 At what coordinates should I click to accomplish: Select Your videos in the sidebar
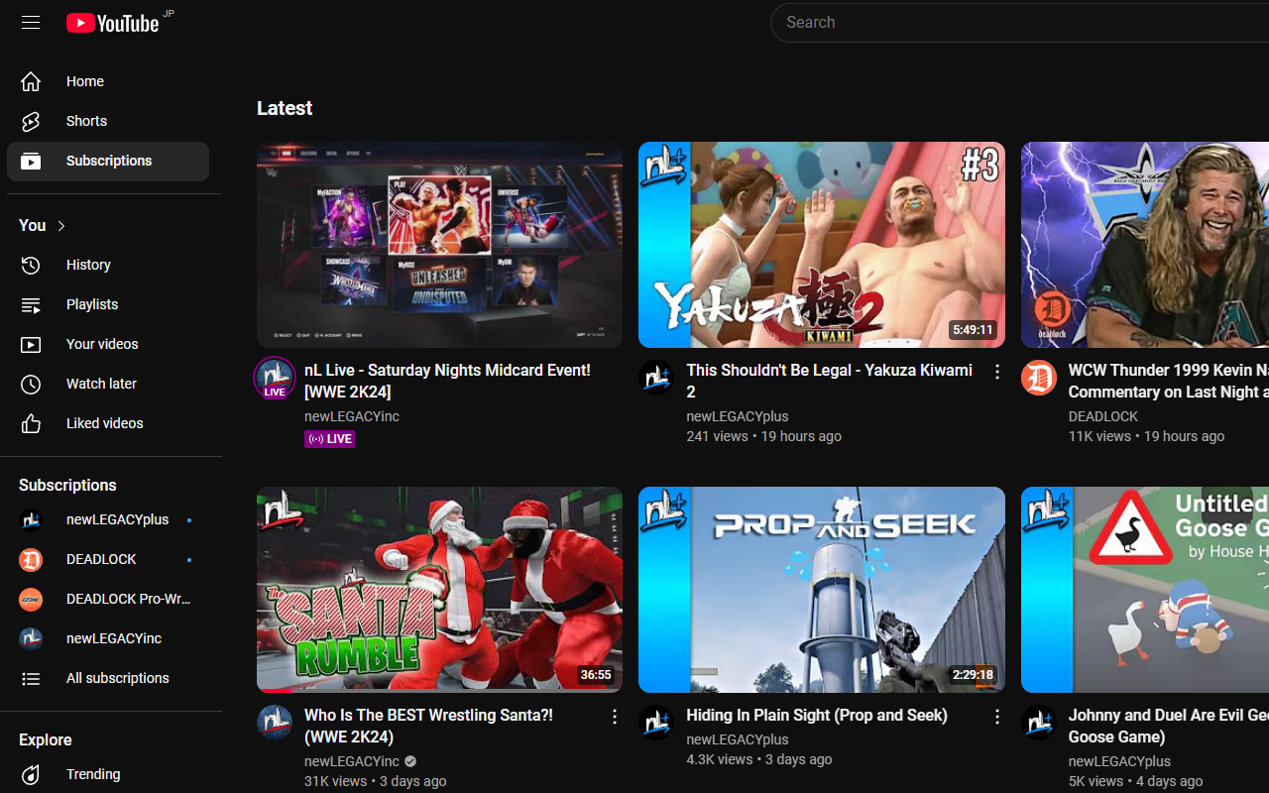pos(102,344)
